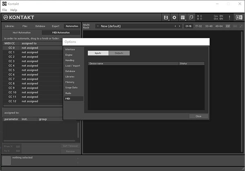The height and width of the screenshot is (171, 245).
Task: Select the CC 5 row
Action: click(33, 70)
